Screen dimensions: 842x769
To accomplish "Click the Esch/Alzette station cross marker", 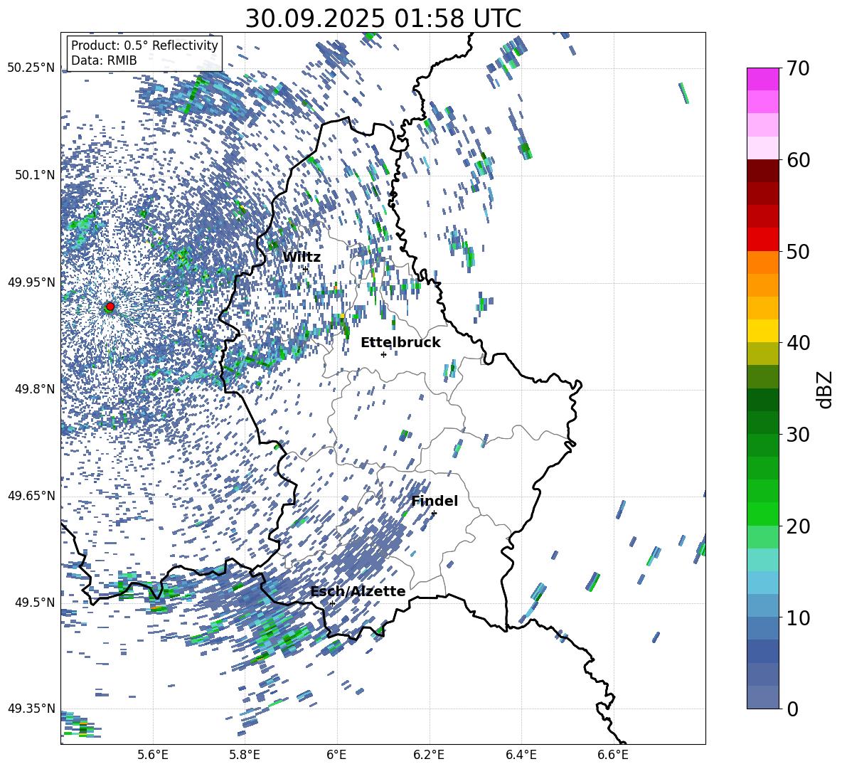I will coord(332,603).
